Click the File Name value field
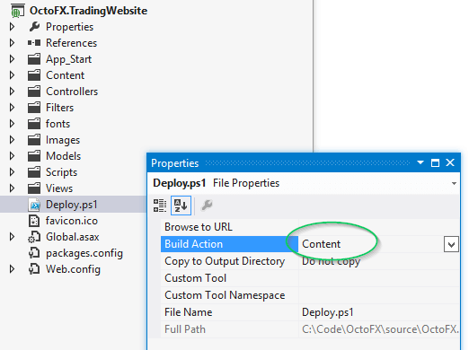The height and width of the screenshot is (350, 469). coord(379,312)
